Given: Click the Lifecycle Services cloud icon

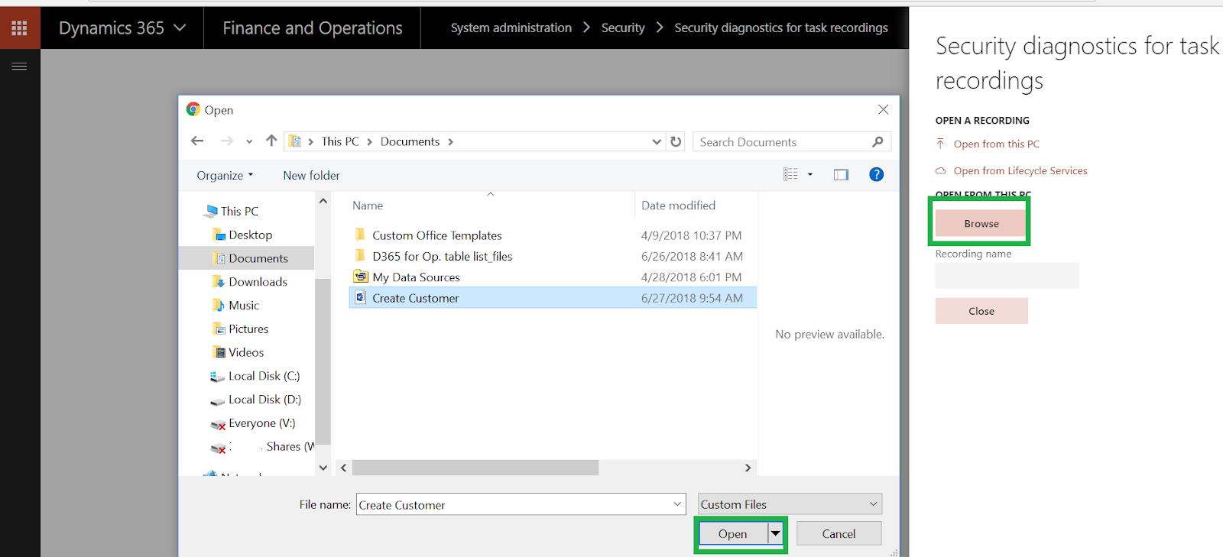Looking at the screenshot, I should pos(941,170).
